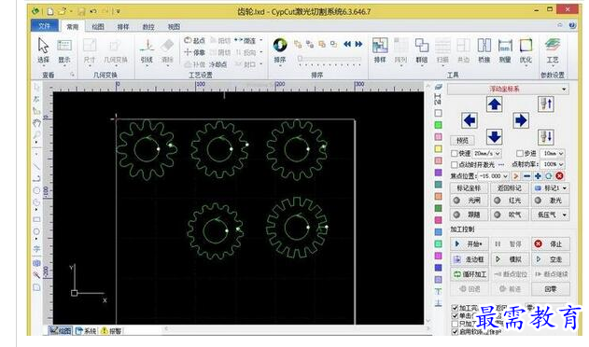Image resolution: width=589 pixels, height=347 pixels.
Task: Enable the 快速 fast speed checkbox
Action: coord(455,153)
